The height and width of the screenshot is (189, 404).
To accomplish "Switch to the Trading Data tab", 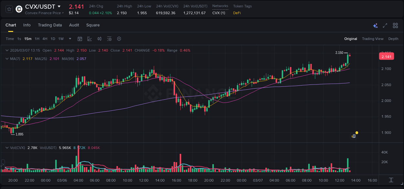I will coord(50,25).
